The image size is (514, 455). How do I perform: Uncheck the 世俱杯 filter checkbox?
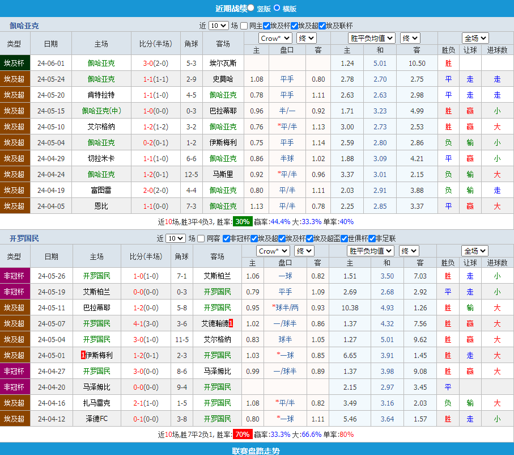pos(344,238)
